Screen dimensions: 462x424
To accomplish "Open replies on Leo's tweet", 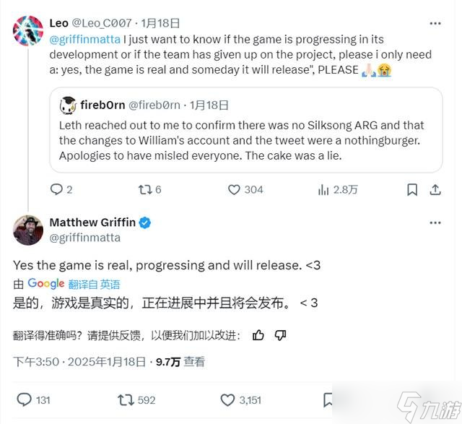I will pyautogui.click(x=61, y=189).
